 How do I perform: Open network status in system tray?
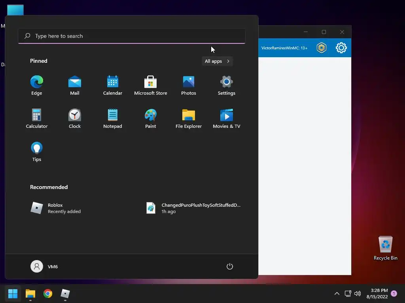(348, 294)
